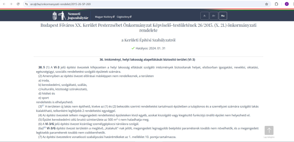Select 'b) kereskedelmi, szolgáltató, szállás,' line
The width and height of the screenshot is (294, 142).
click(63, 85)
